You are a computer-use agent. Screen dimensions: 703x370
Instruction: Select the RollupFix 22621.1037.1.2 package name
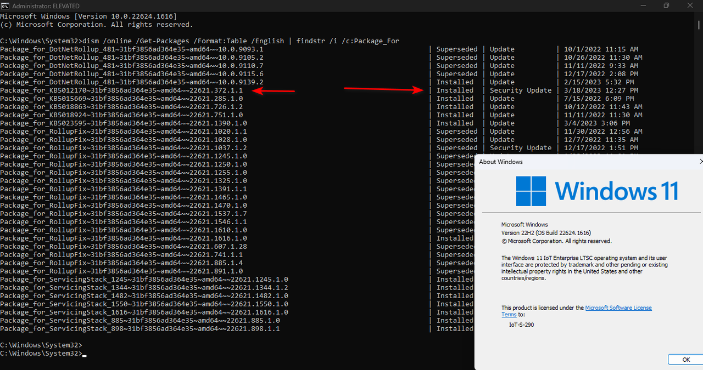tap(124, 148)
